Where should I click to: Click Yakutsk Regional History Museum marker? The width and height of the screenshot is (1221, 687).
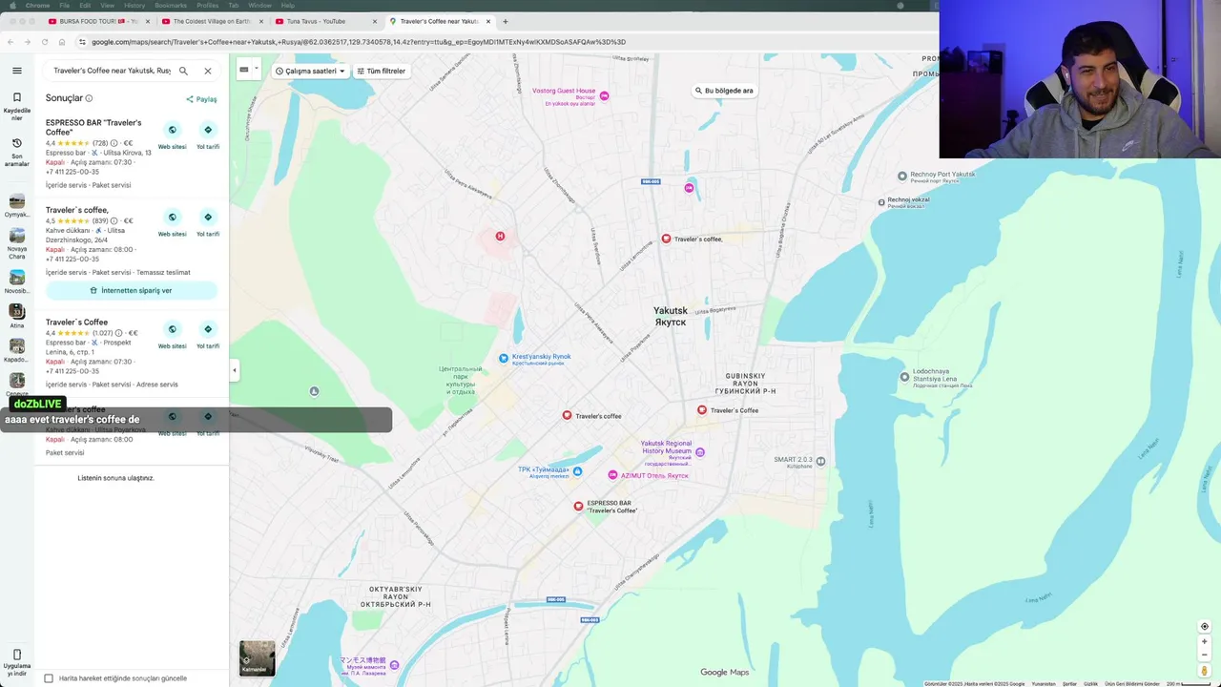(x=700, y=452)
